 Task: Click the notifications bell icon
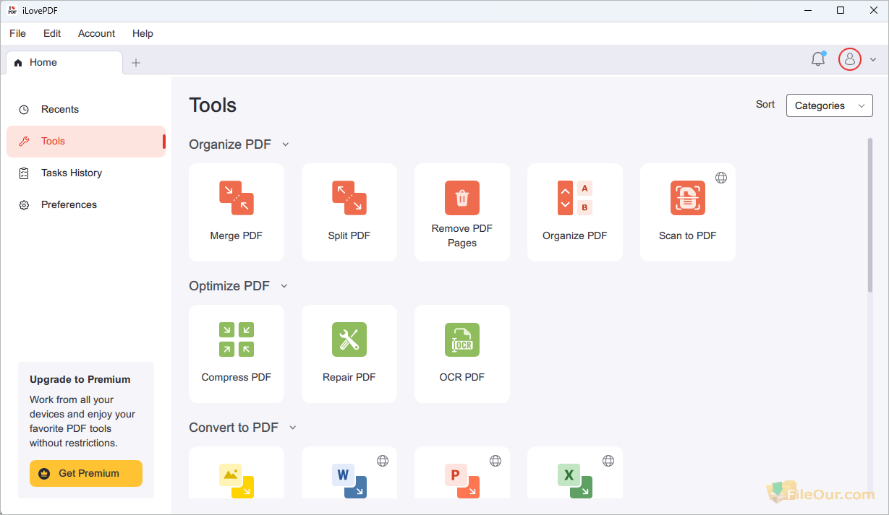tap(818, 59)
